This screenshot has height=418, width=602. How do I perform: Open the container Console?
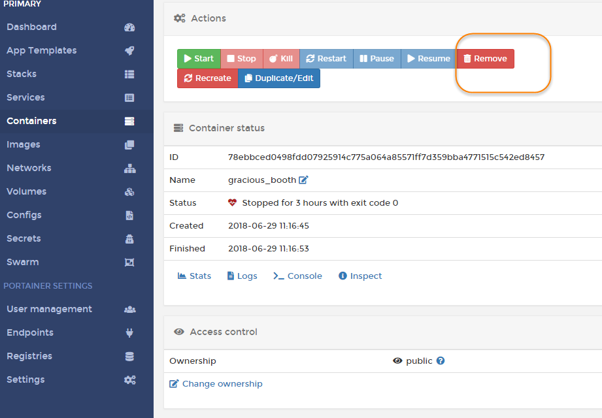[x=297, y=276]
